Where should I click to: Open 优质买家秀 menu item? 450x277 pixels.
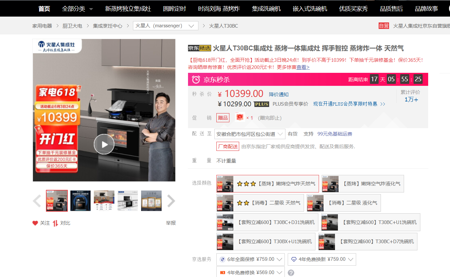tap(354, 9)
